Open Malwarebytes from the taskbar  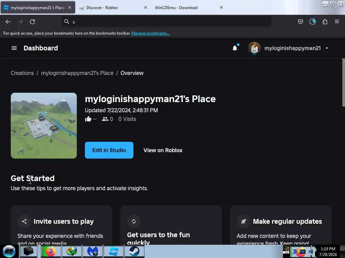[x=92, y=251]
